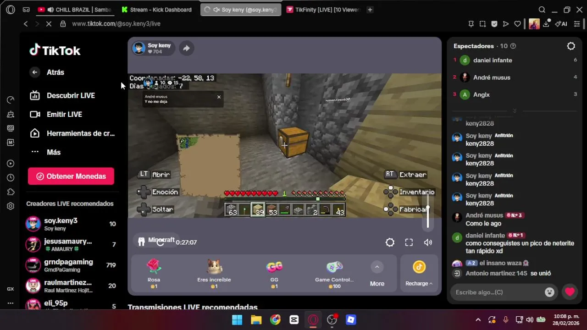Send the Rosa gift
587x330 pixels.
point(154,274)
